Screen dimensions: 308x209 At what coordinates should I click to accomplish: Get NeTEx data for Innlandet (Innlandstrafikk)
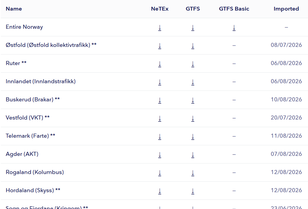(x=160, y=82)
